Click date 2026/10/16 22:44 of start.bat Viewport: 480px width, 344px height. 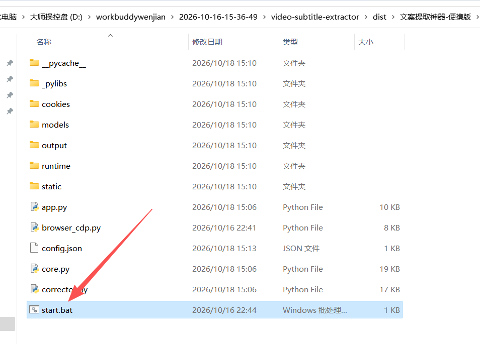coord(224,310)
